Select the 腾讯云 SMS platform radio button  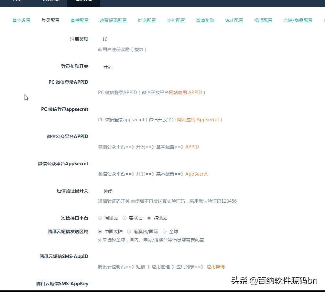tap(149, 218)
